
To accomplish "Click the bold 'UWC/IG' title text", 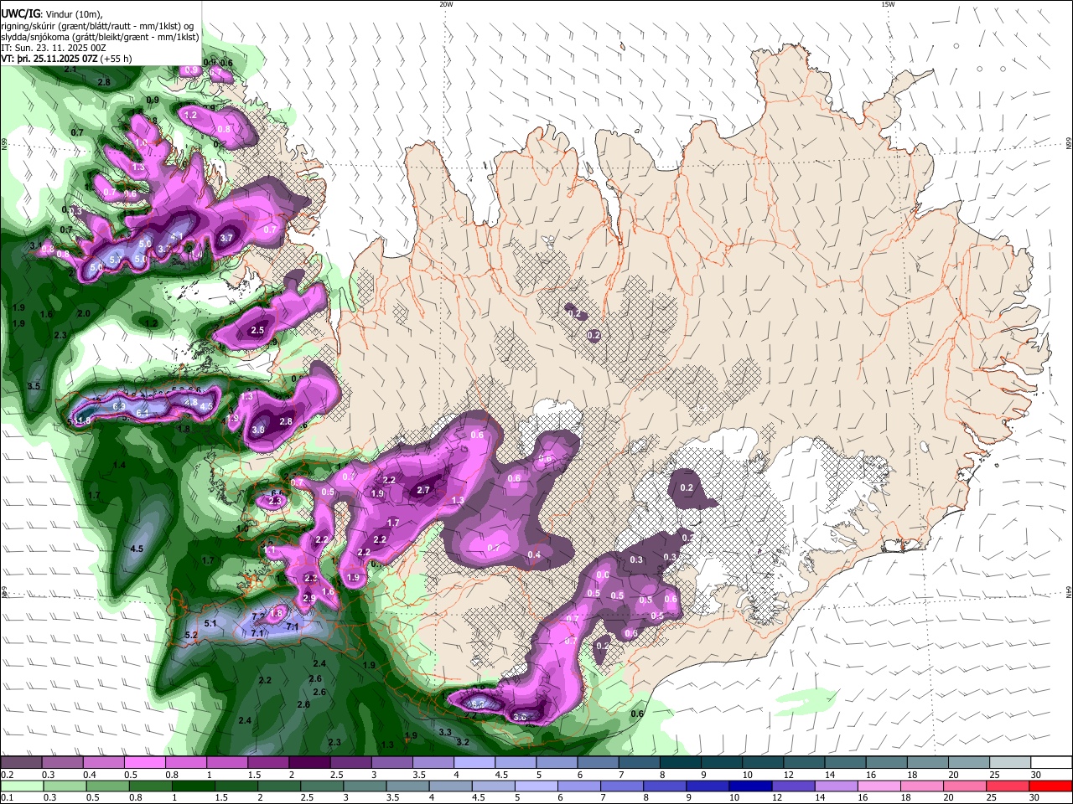I will point(22,14).
